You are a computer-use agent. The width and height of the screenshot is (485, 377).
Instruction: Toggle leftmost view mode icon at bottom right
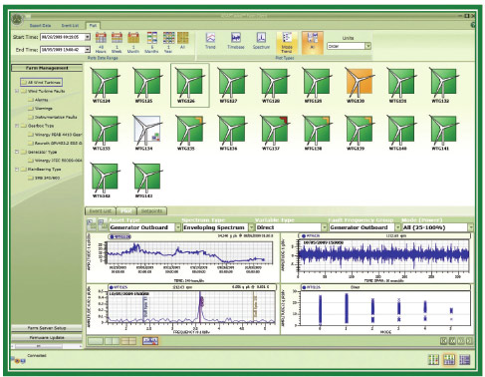433,359
